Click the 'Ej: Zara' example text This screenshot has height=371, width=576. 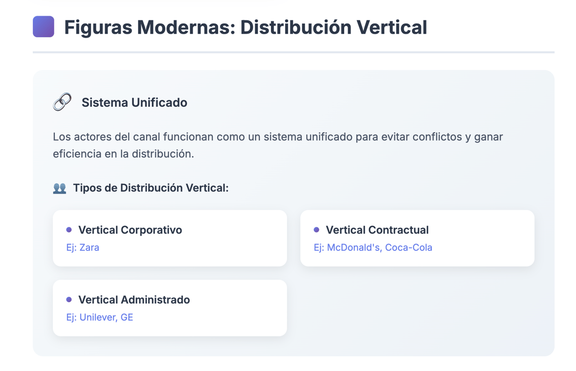pyautogui.click(x=83, y=248)
